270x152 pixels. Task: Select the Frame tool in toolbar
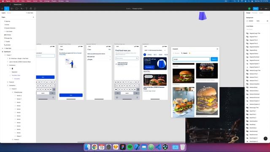(12, 8)
